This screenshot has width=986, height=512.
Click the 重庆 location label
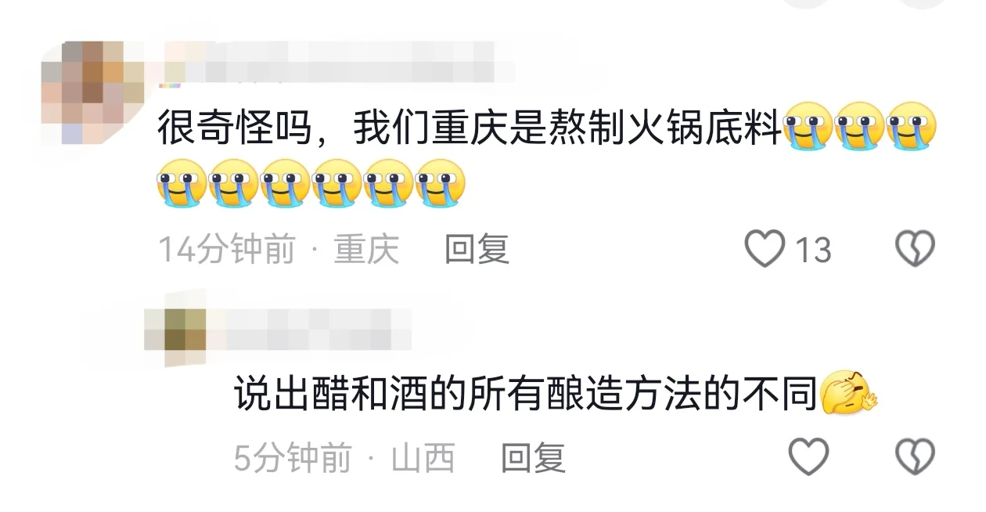(367, 251)
